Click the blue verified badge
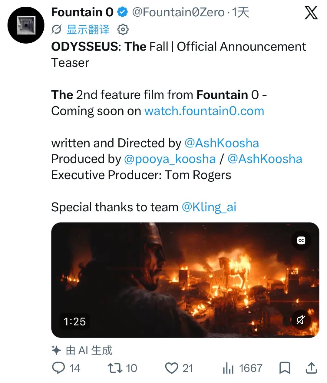 point(122,12)
